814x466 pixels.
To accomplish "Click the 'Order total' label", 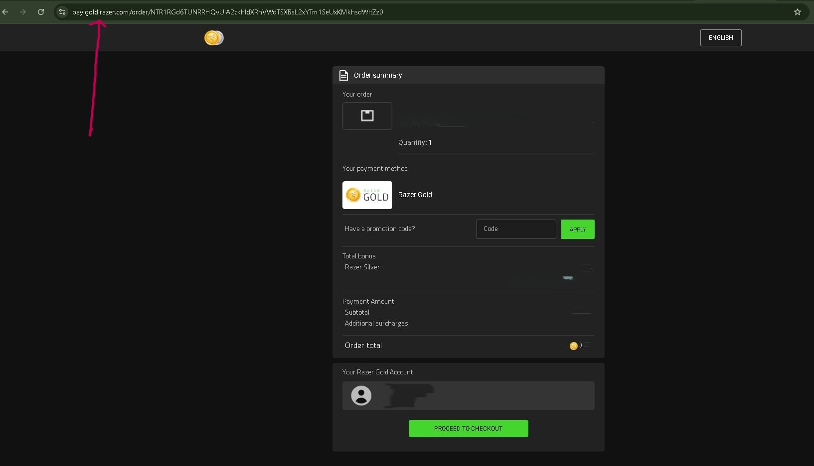I will tap(363, 346).
